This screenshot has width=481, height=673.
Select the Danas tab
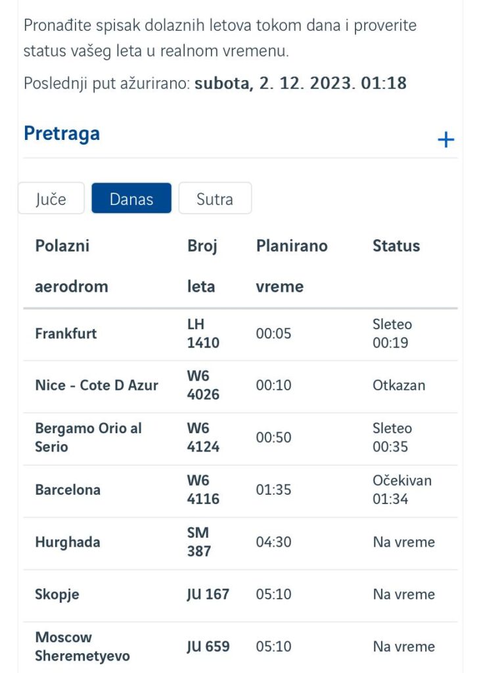[131, 198]
